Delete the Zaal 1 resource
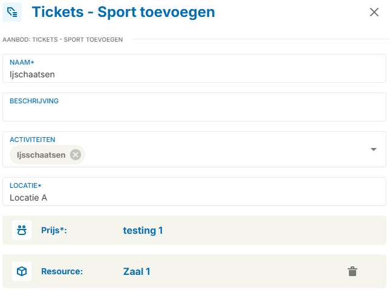 [x=353, y=271]
